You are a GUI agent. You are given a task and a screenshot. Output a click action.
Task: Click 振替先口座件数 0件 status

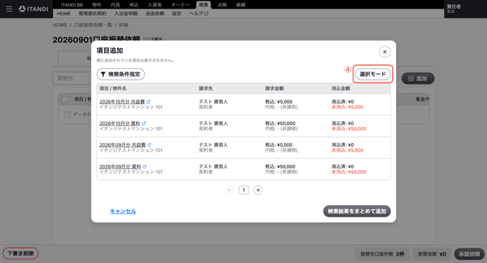pos(382,254)
